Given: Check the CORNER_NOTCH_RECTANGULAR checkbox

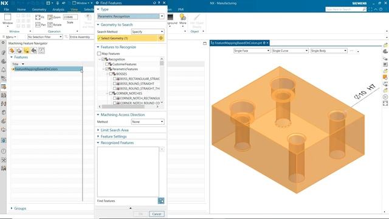Looking at the screenshot, I should point(115,99).
